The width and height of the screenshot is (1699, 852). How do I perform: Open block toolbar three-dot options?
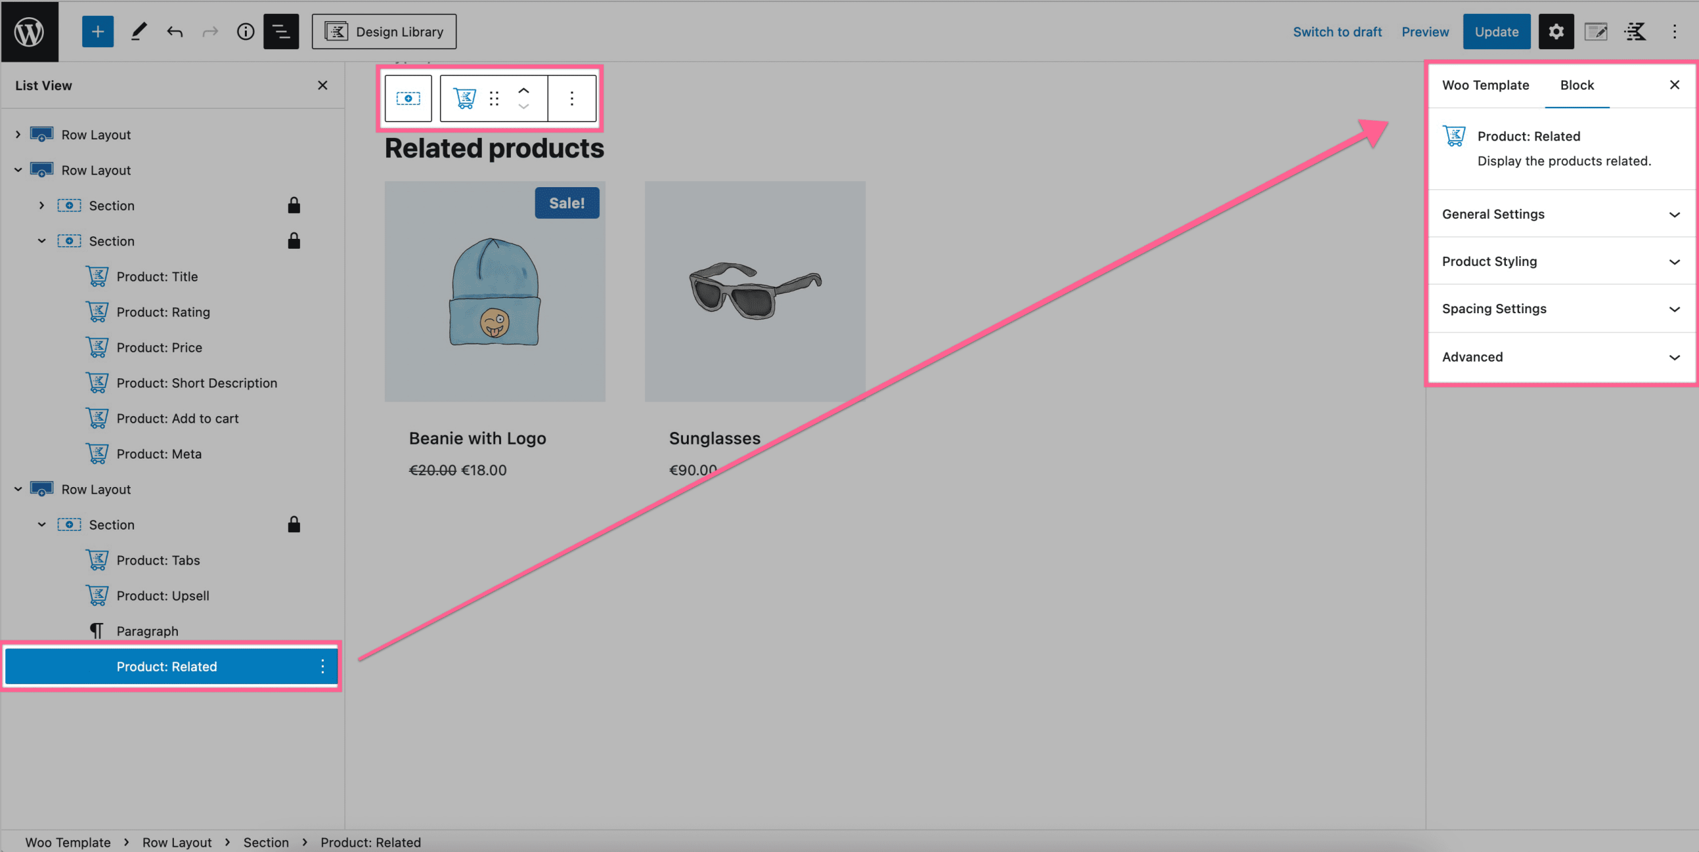point(571,98)
